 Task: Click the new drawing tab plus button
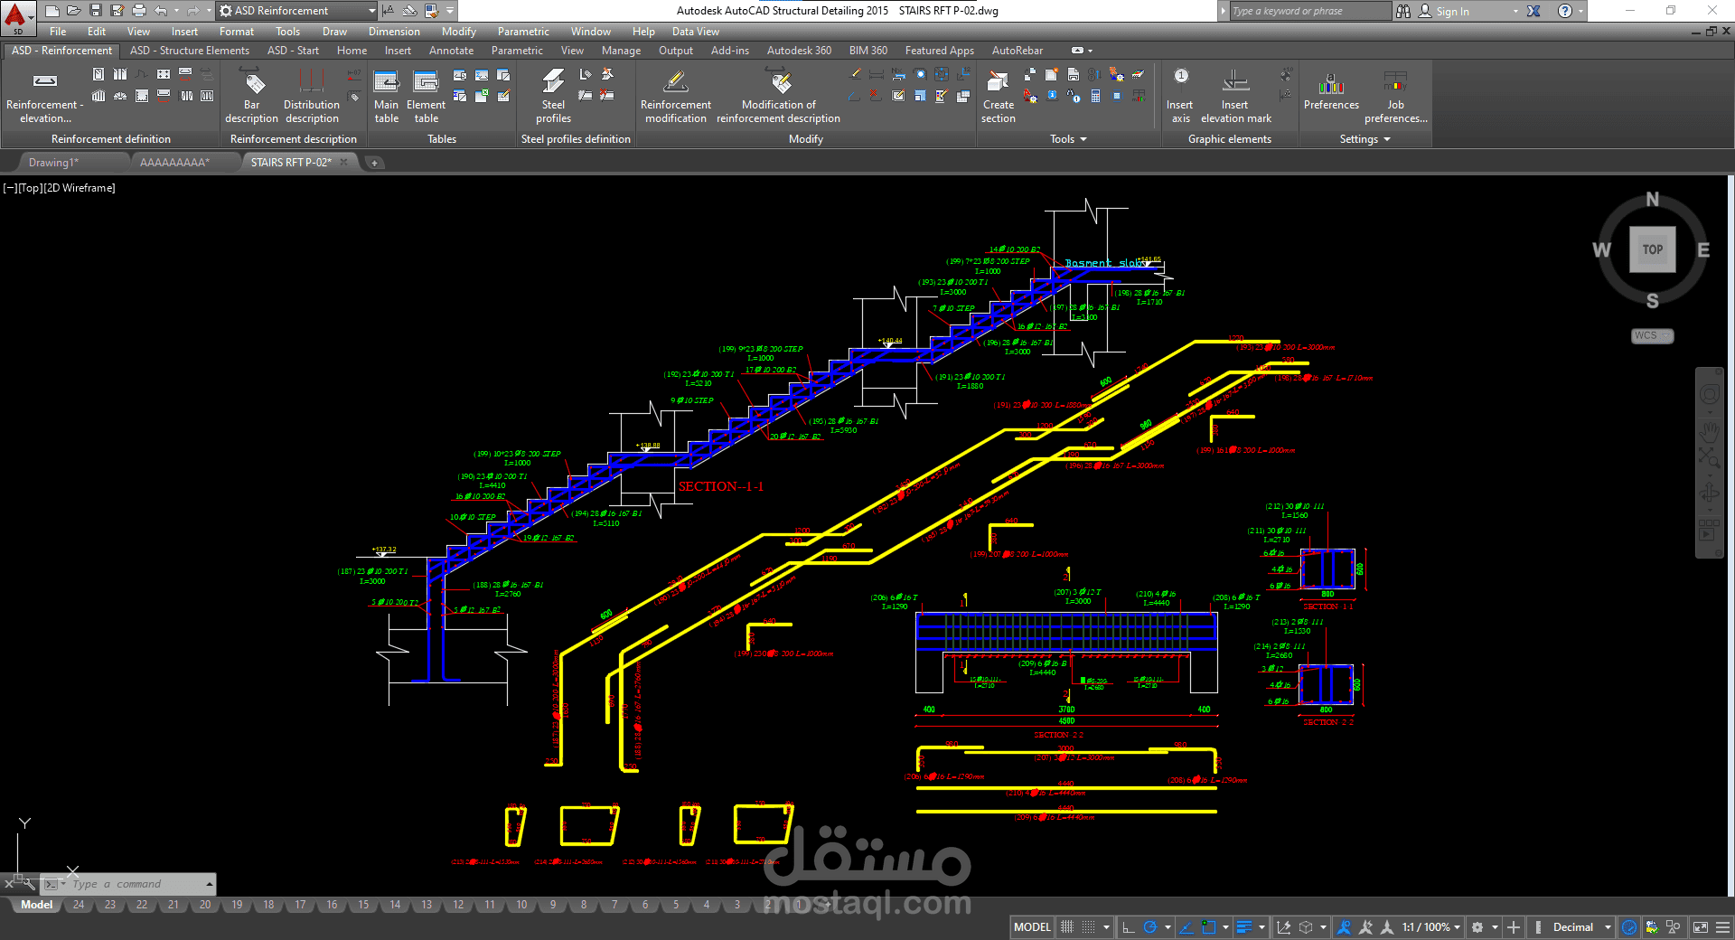click(x=374, y=163)
